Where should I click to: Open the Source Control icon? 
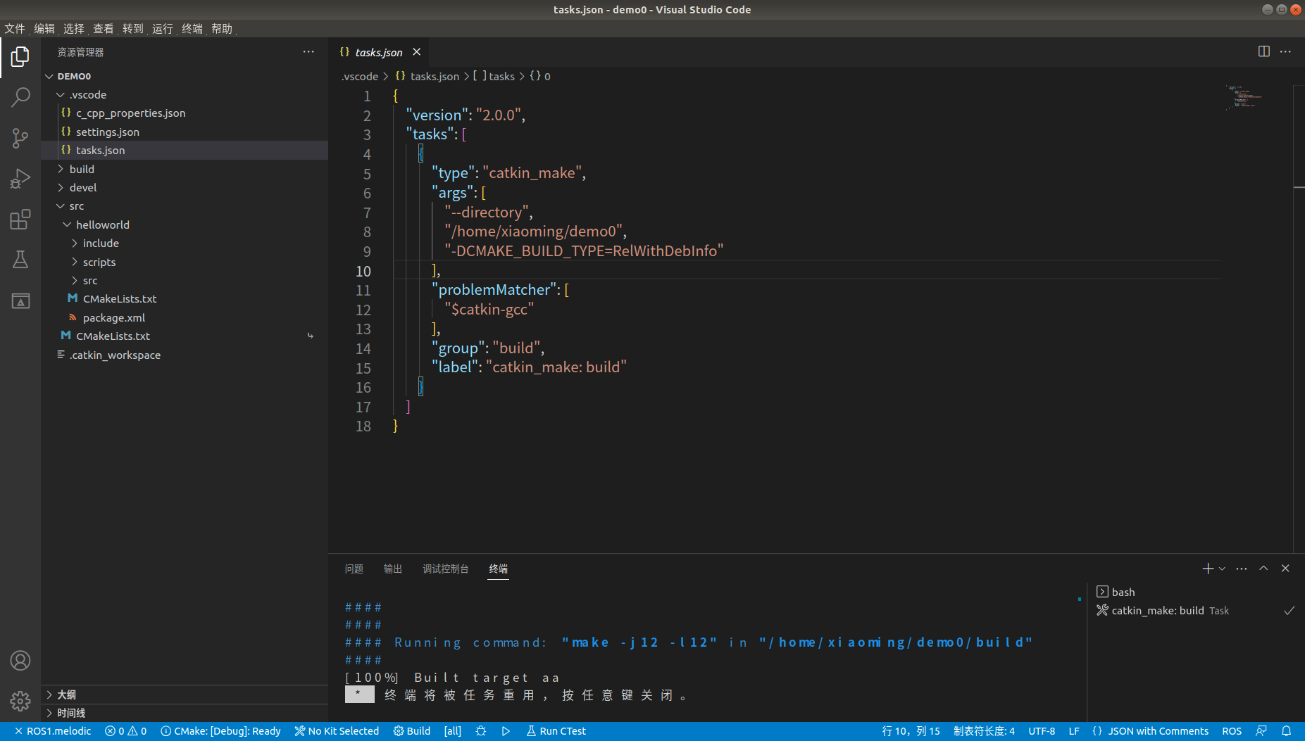point(20,138)
